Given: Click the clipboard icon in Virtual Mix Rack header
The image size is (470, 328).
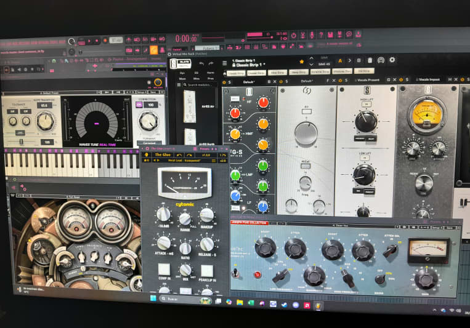Looking at the screenshot, I should point(370,60).
